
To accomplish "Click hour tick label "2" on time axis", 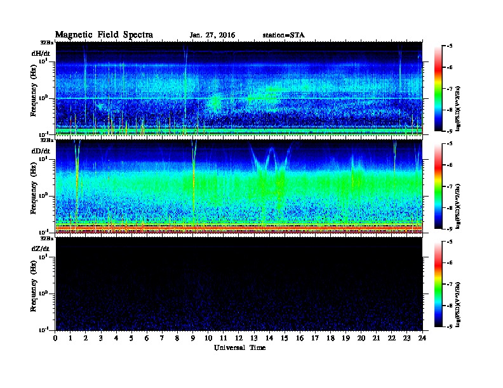I will point(86,339).
